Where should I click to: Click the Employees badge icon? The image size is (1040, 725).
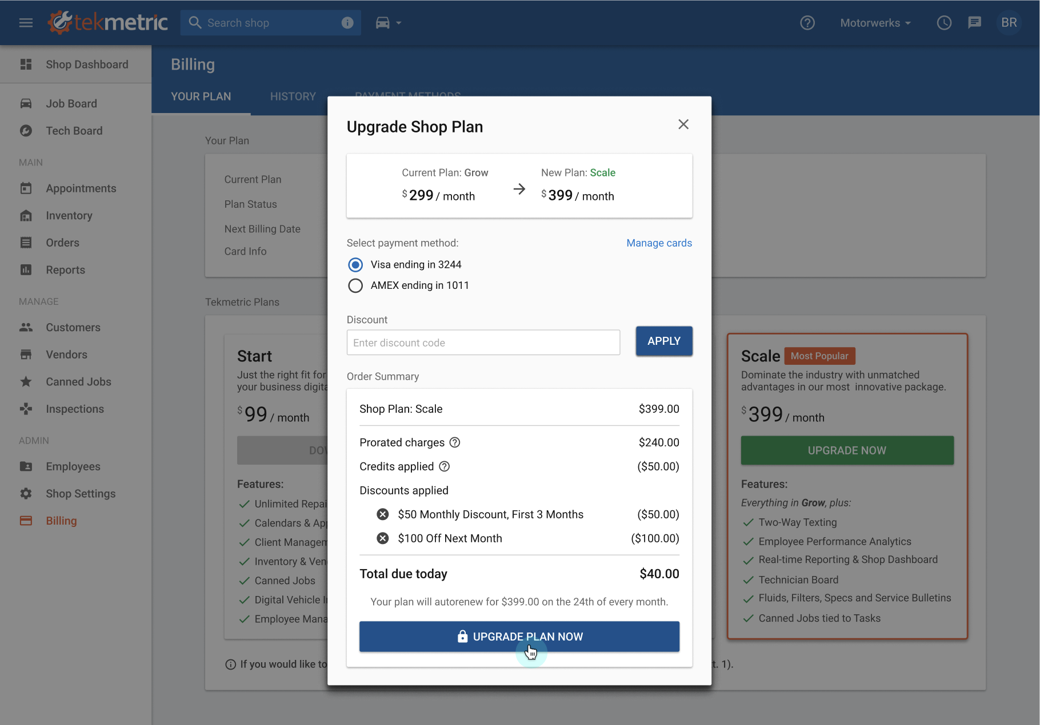coord(26,466)
